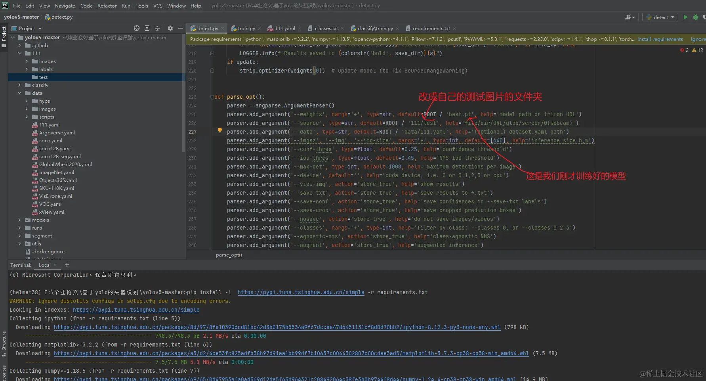This screenshot has height=381, width=706.
Task: Open the matplotlib wheel download link
Action: pyautogui.click(x=292, y=354)
